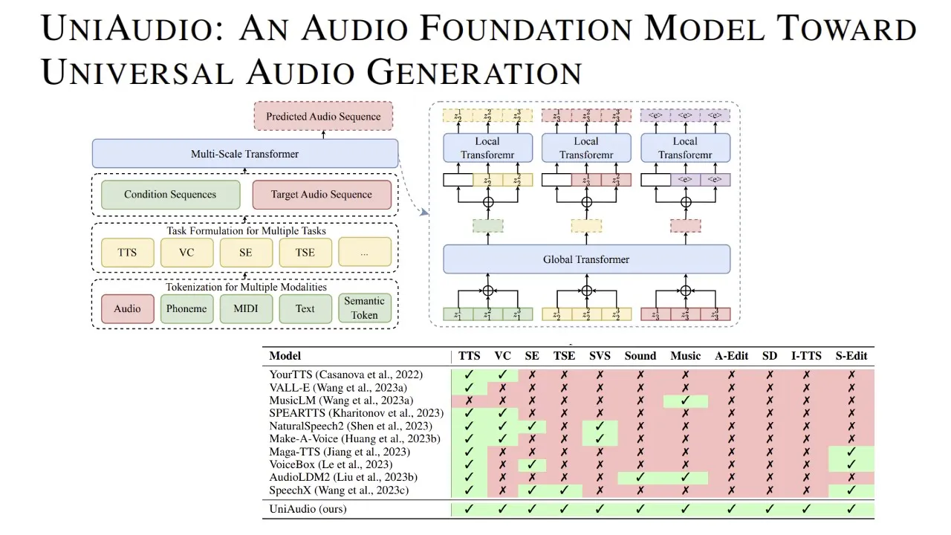Image resolution: width=951 pixels, height=535 pixels.
Task: Select the Condition Sequences green box
Action: 170,195
